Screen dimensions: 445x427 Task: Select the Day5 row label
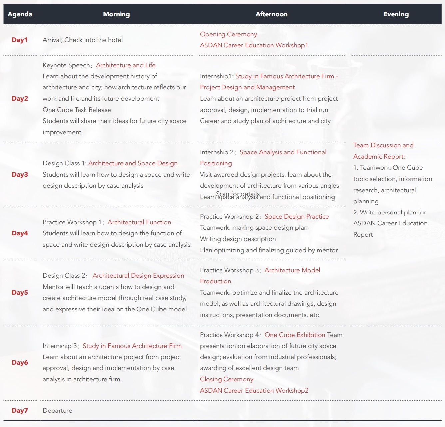tap(20, 292)
